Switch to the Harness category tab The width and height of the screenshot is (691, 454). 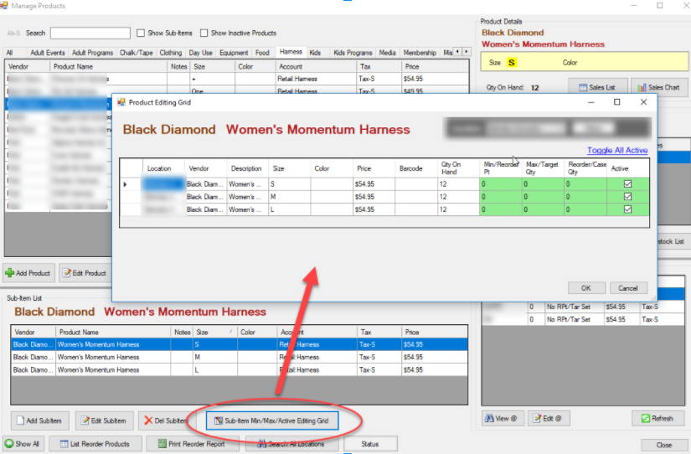pos(291,52)
